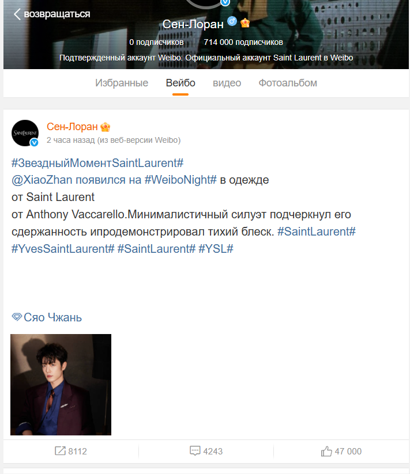Open the @XiaoZhan mention link

tap(42, 180)
